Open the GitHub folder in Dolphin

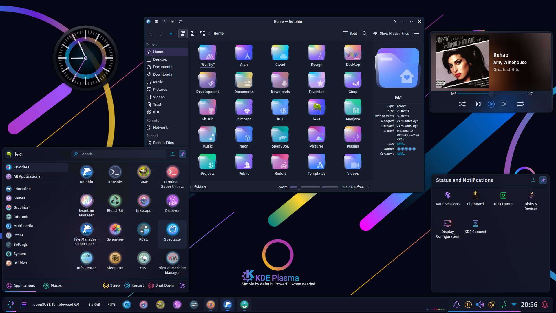(x=208, y=110)
